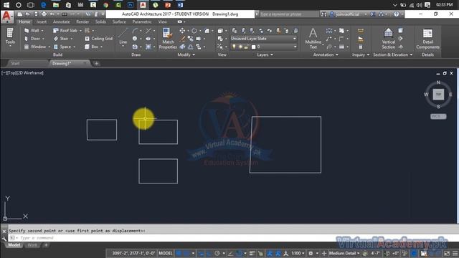459x258 pixels.
Task: Expand the Layers panel
Action: [x=265, y=54]
